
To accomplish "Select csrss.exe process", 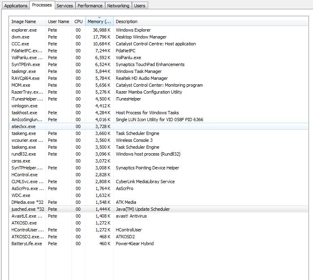I will 159,161.
